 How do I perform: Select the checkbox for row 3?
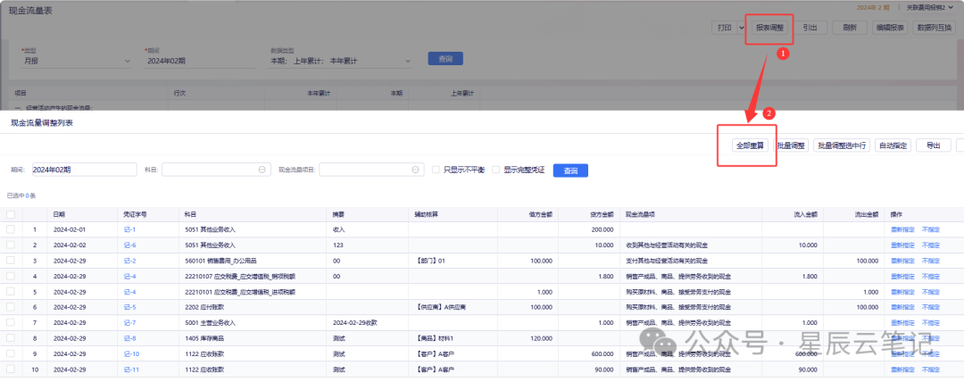click(x=11, y=261)
